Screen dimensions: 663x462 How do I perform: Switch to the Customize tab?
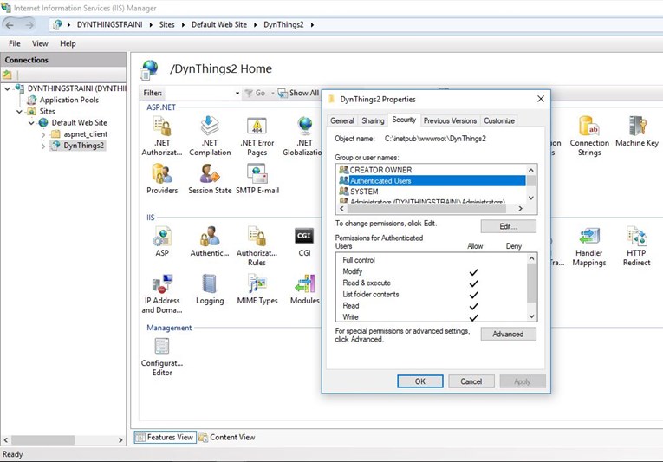point(499,121)
